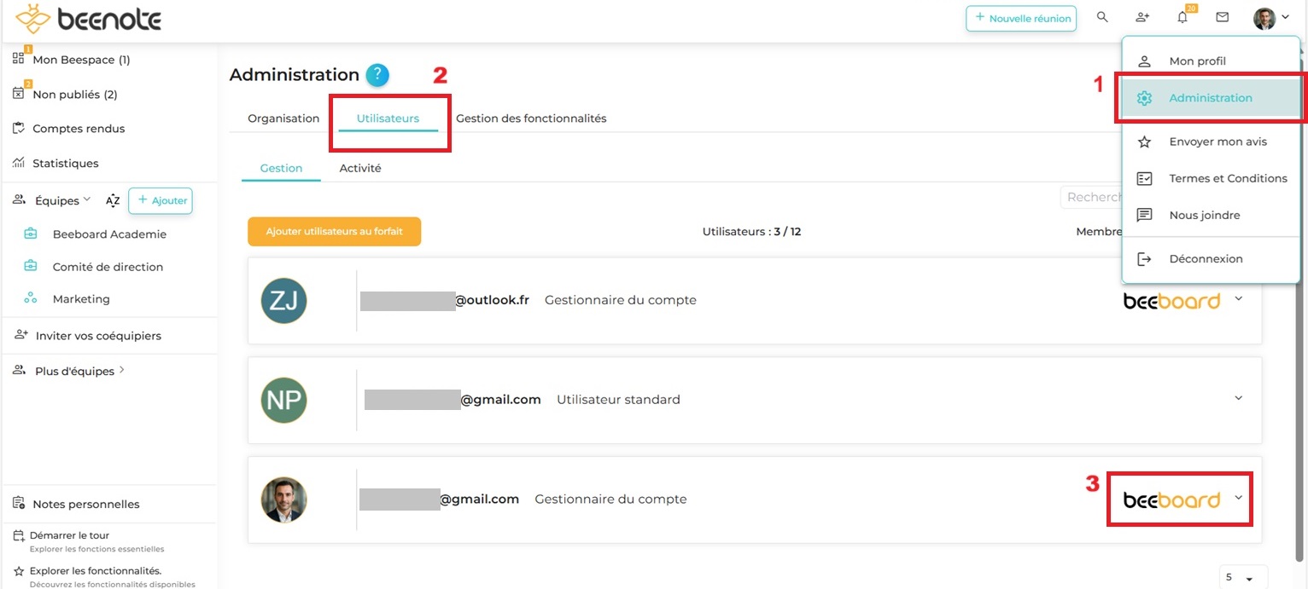Open the Gestion des fonctionnalités tab
Screen dimensions: 1308x589
coord(531,118)
